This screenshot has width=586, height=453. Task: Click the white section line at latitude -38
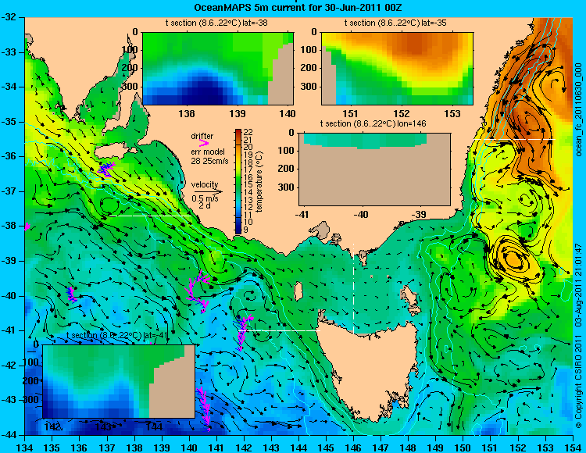tap(150, 216)
